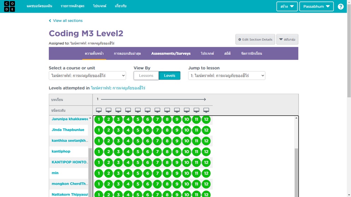
Task: Switch to the Assessments/Surveys tab
Action: pos(171,54)
